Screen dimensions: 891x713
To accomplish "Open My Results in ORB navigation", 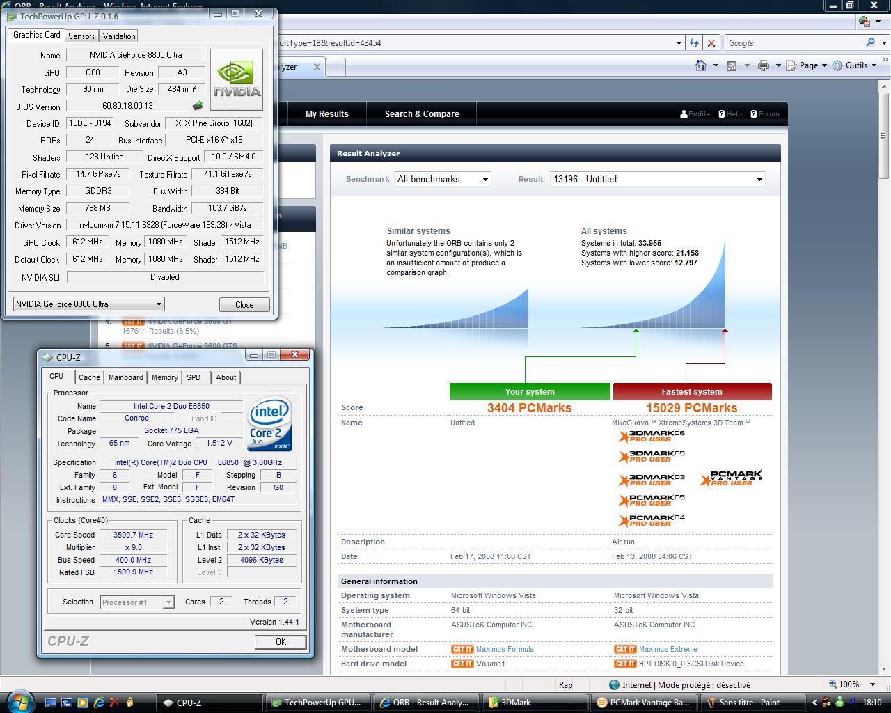I will (327, 113).
